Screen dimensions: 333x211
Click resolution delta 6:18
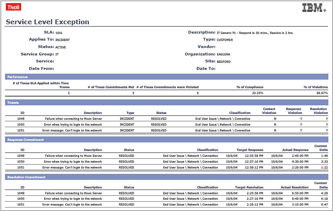[324, 199]
